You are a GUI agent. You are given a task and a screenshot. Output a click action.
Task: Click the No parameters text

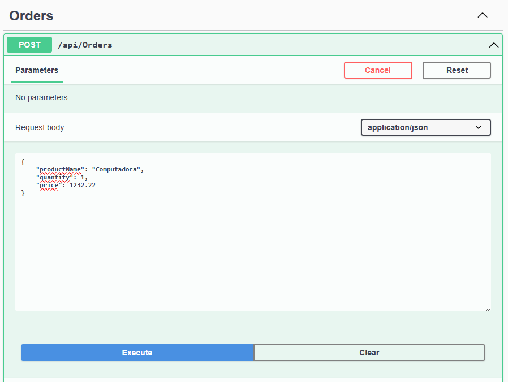click(41, 97)
